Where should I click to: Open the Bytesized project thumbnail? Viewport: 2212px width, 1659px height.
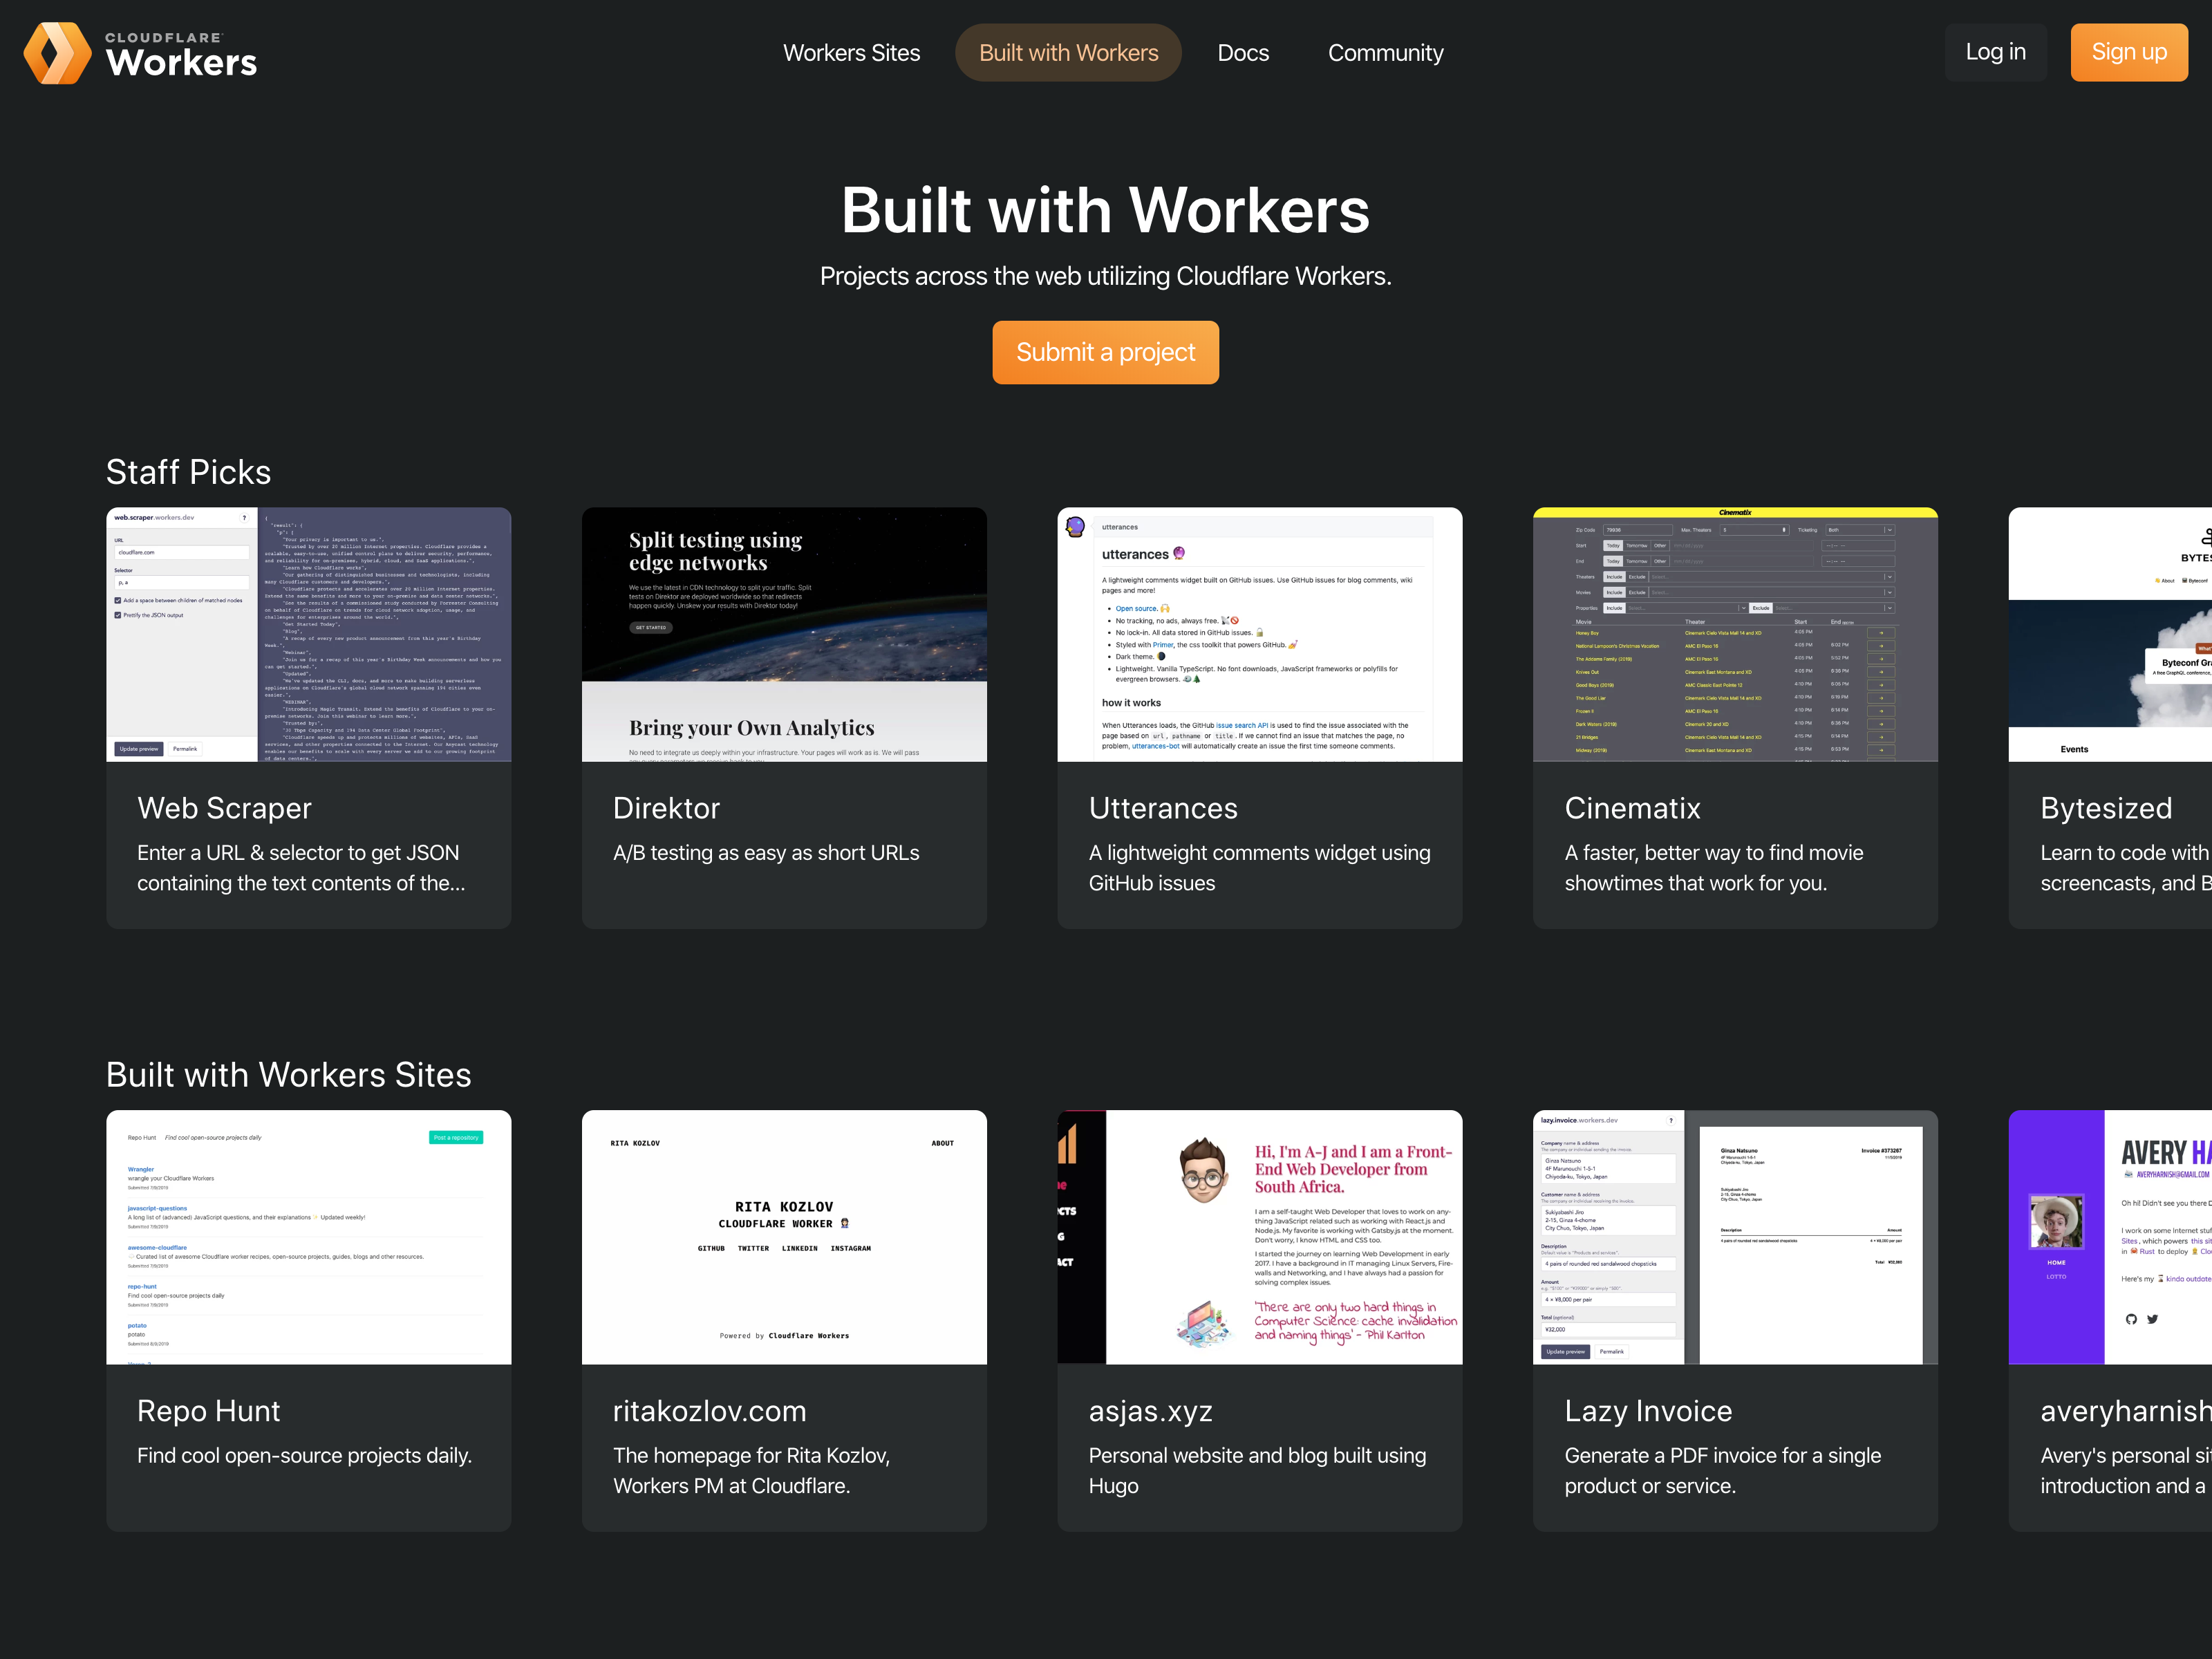click(2110, 634)
